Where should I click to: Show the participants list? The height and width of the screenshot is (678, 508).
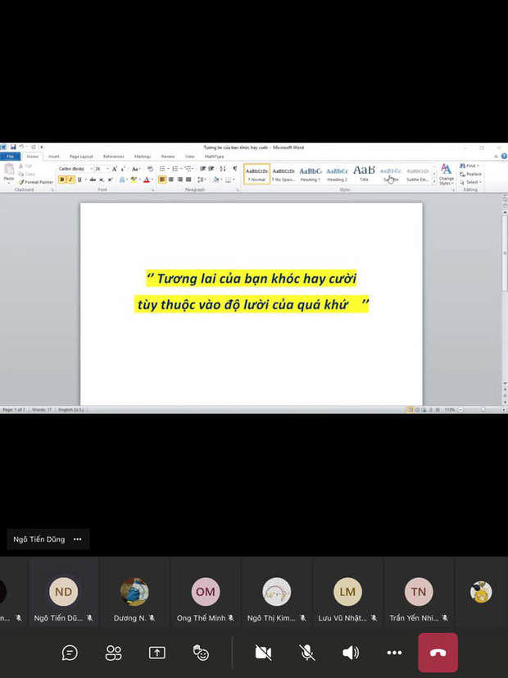click(114, 653)
